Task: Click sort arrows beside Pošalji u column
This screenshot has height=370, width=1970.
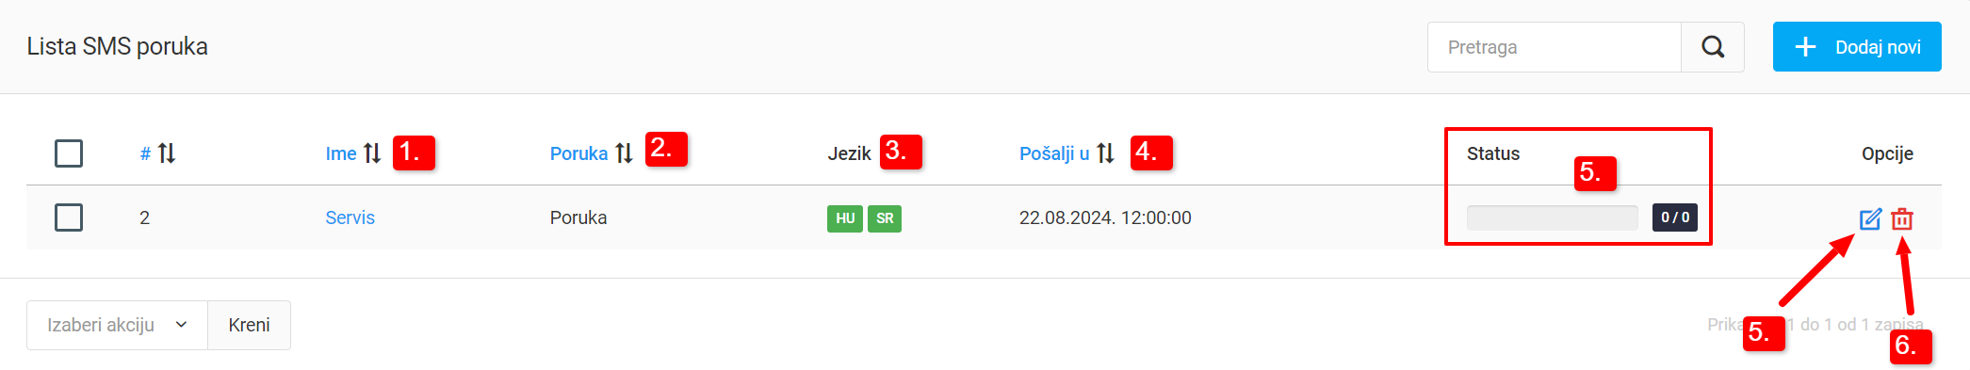Action: coord(1106,153)
